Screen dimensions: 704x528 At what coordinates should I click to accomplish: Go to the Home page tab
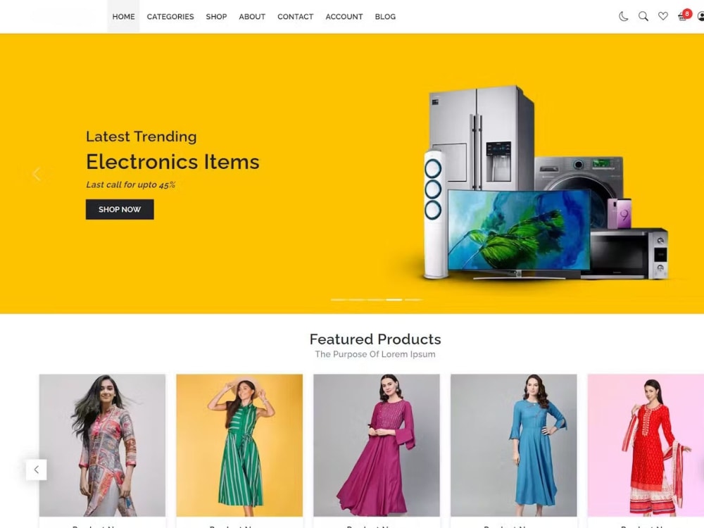[123, 17]
